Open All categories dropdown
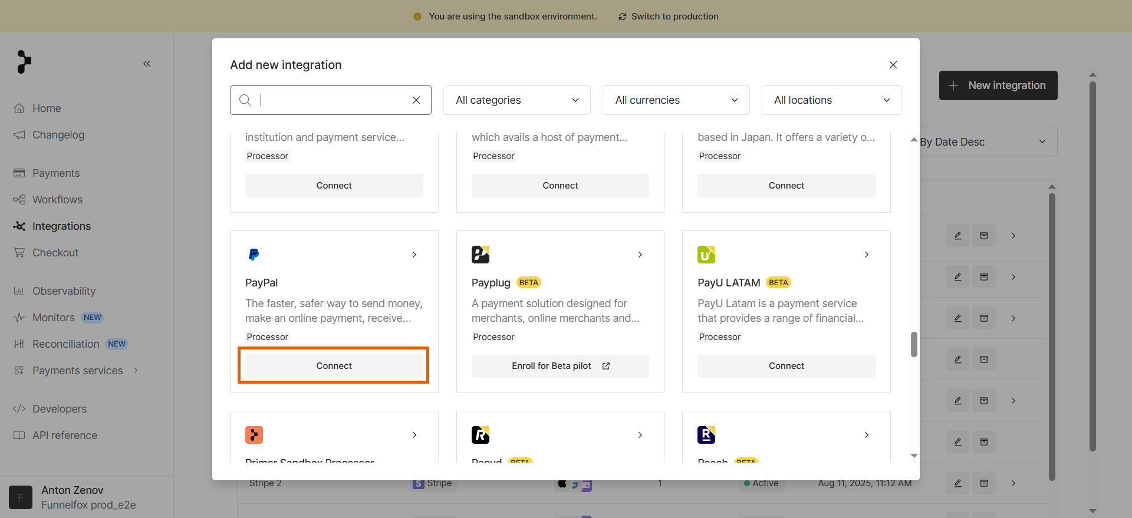 517,100
